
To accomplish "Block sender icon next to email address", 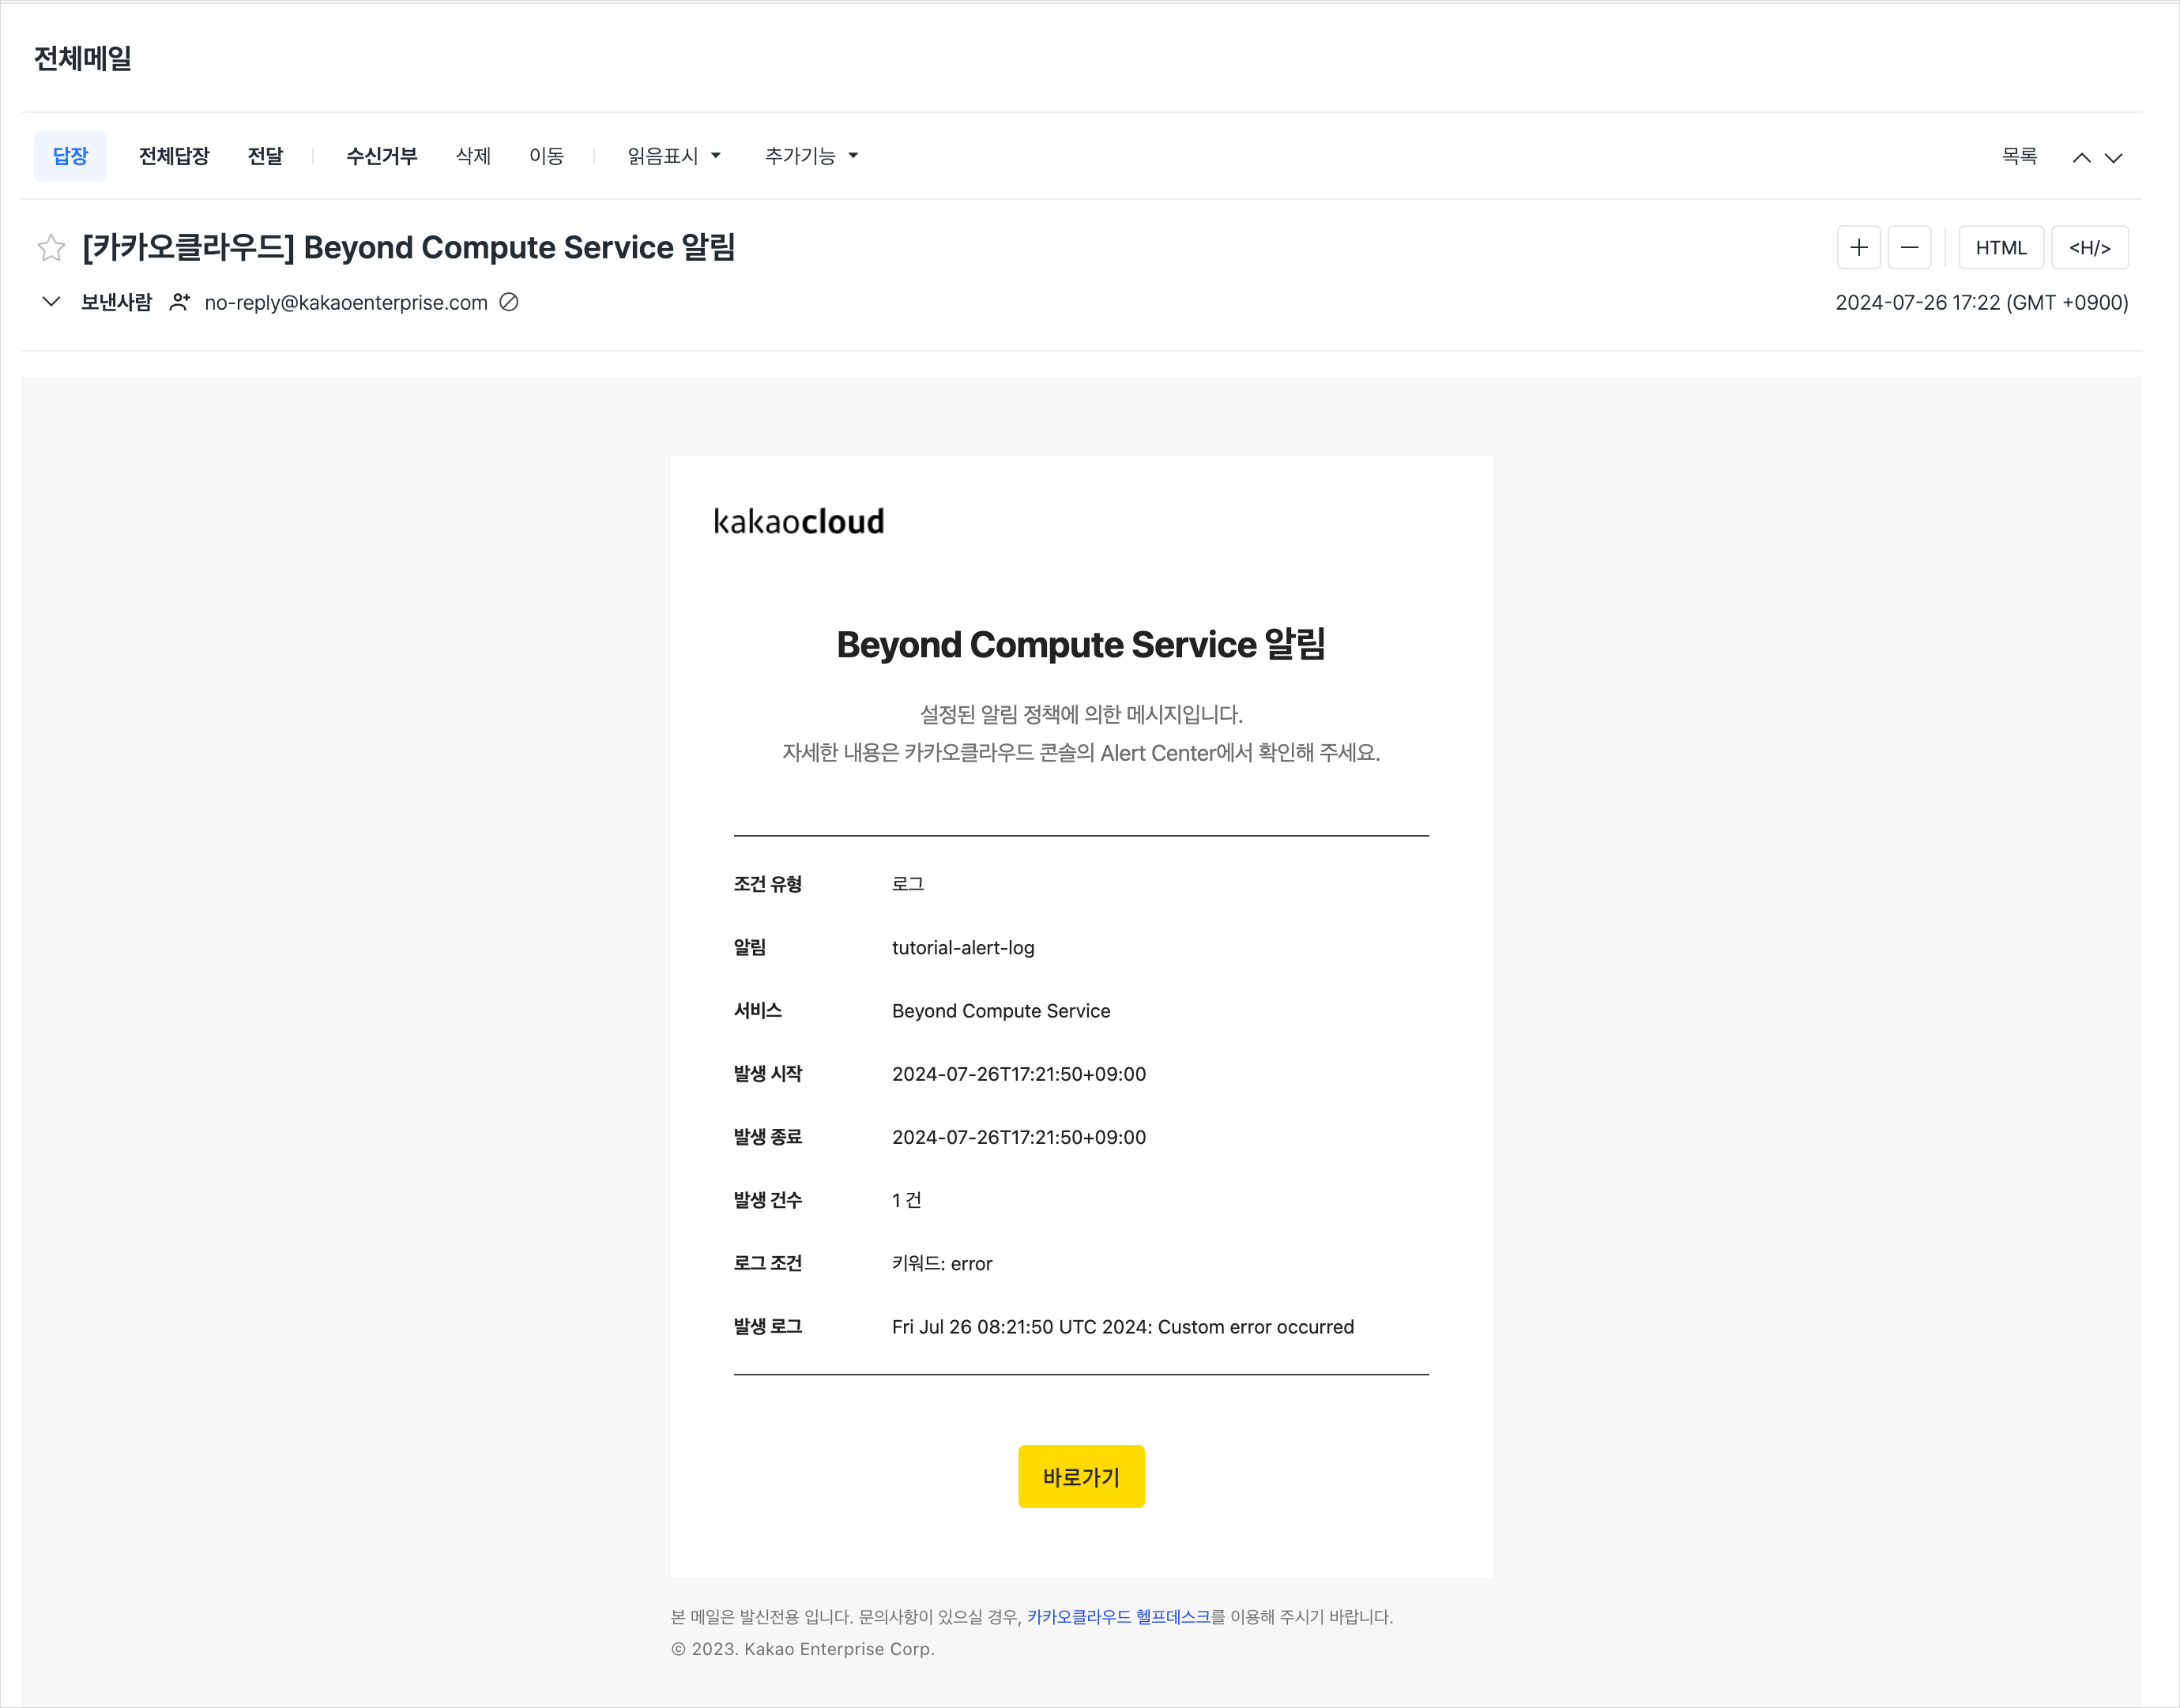I will (x=509, y=302).
